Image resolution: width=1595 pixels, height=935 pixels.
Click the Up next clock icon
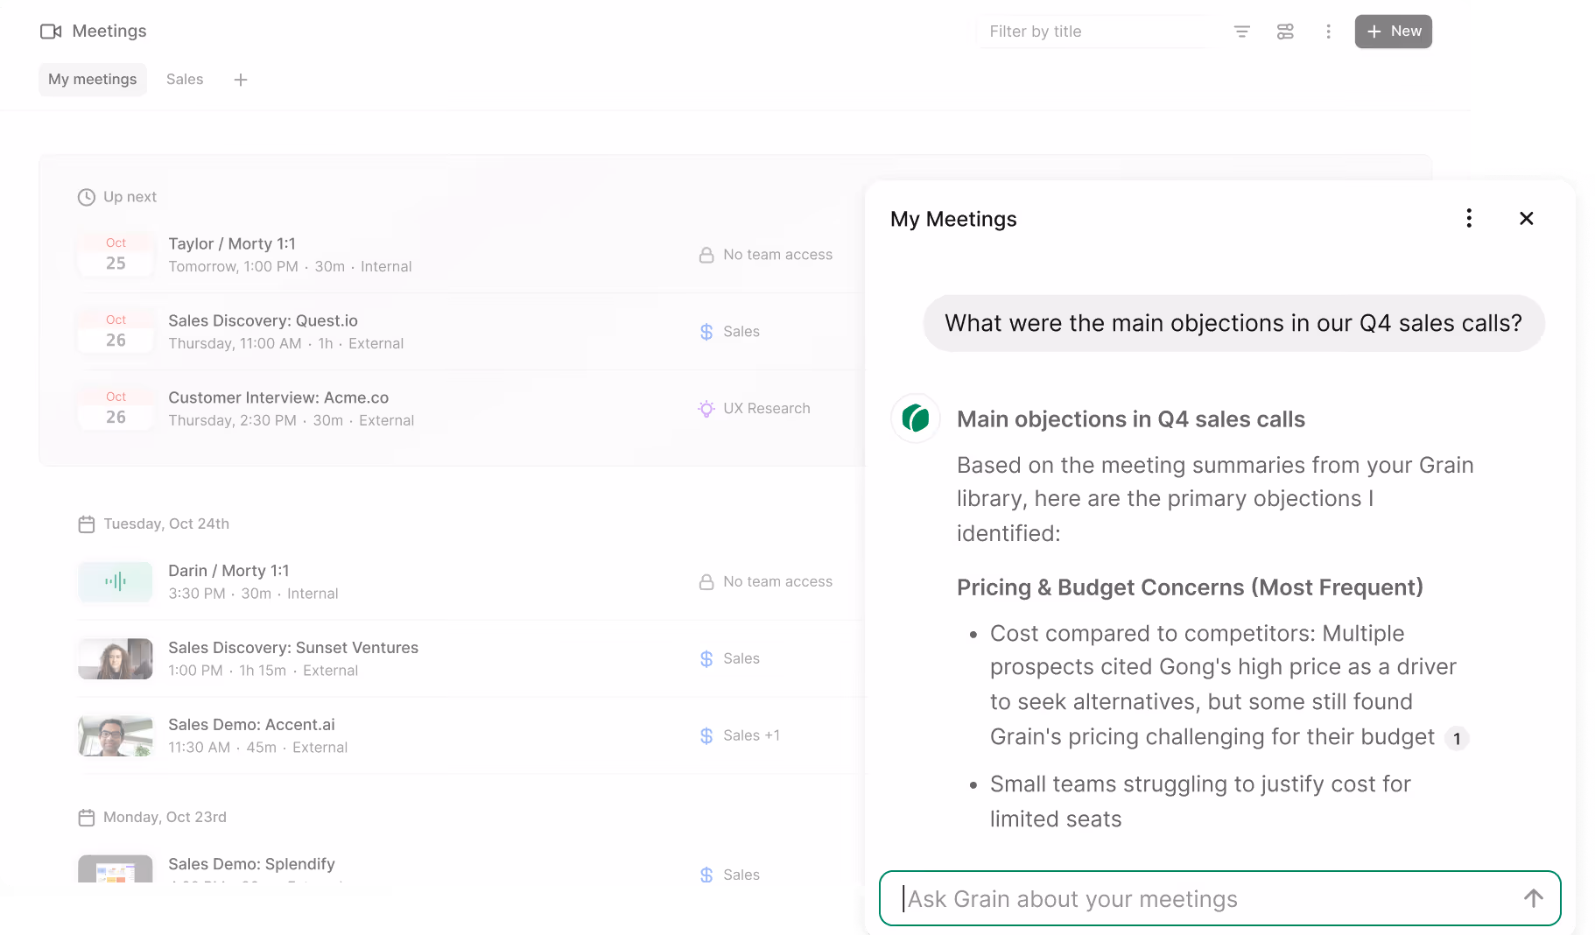point(87,197)
